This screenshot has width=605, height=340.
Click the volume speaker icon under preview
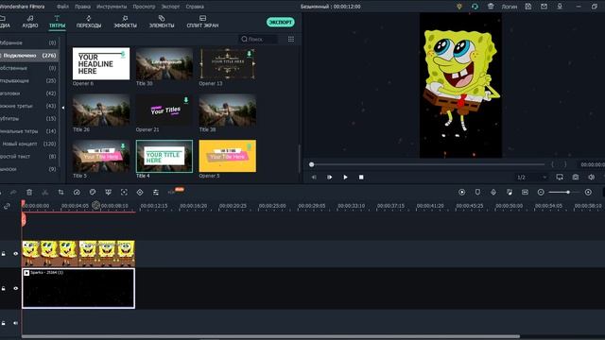591,177
